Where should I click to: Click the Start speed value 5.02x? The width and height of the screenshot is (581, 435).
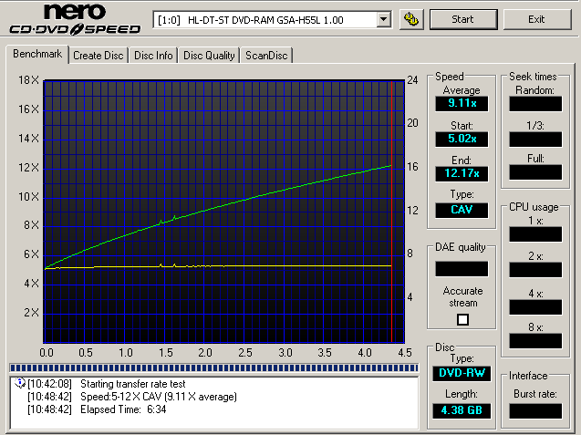click(462, 139)
